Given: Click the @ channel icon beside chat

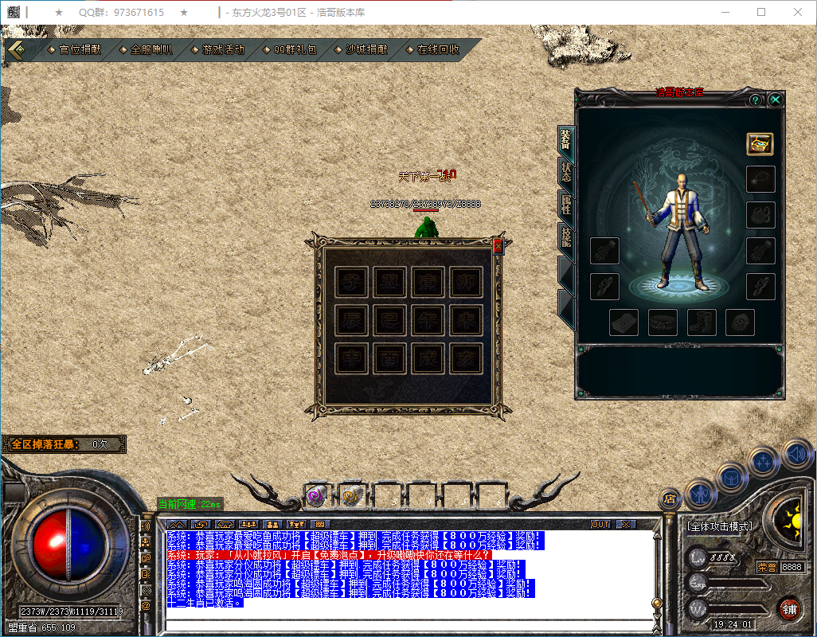Looking at the screenshot, I should point(146,606).
